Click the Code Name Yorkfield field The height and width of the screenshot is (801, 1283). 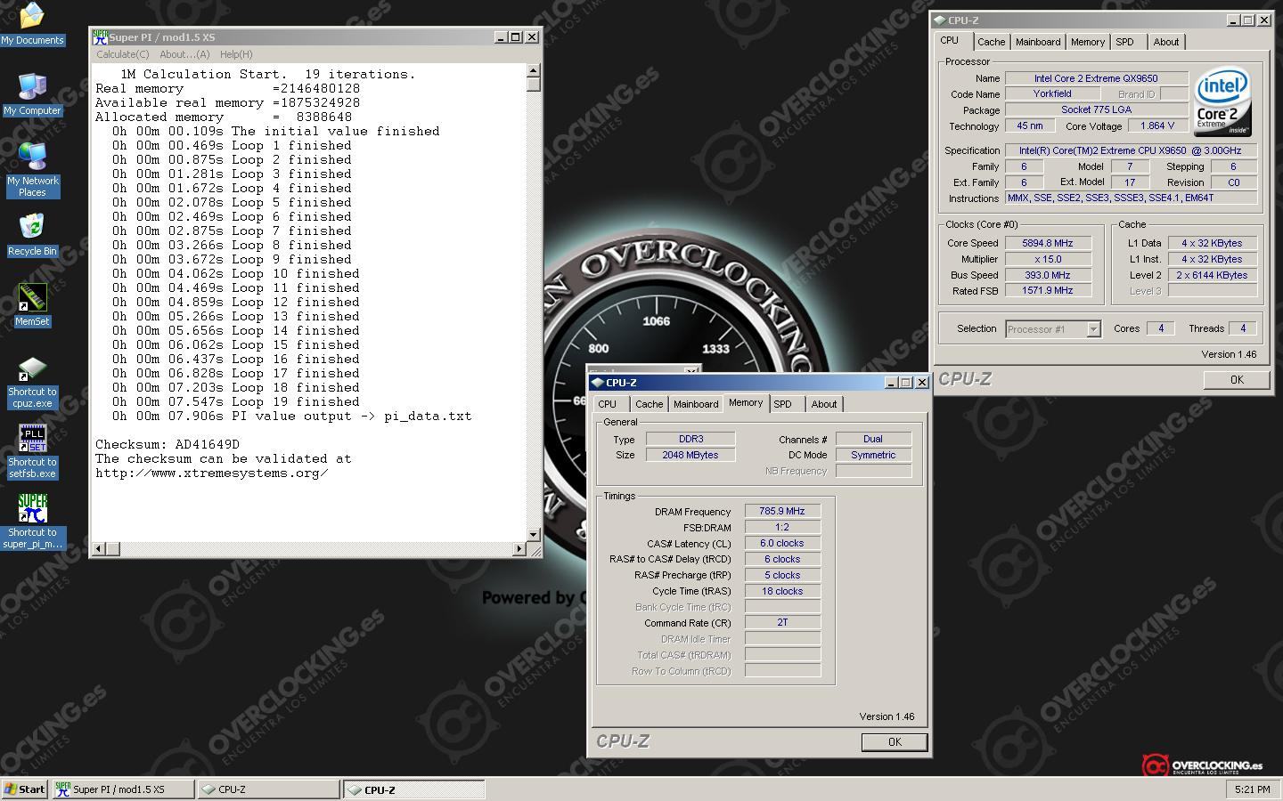[1052, 93]
